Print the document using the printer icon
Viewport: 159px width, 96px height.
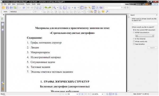pos(11,8)
